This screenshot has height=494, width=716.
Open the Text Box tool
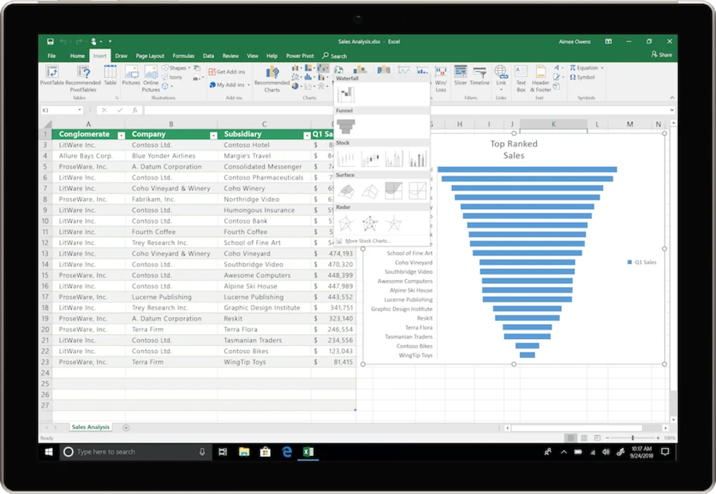pos(521,79)
